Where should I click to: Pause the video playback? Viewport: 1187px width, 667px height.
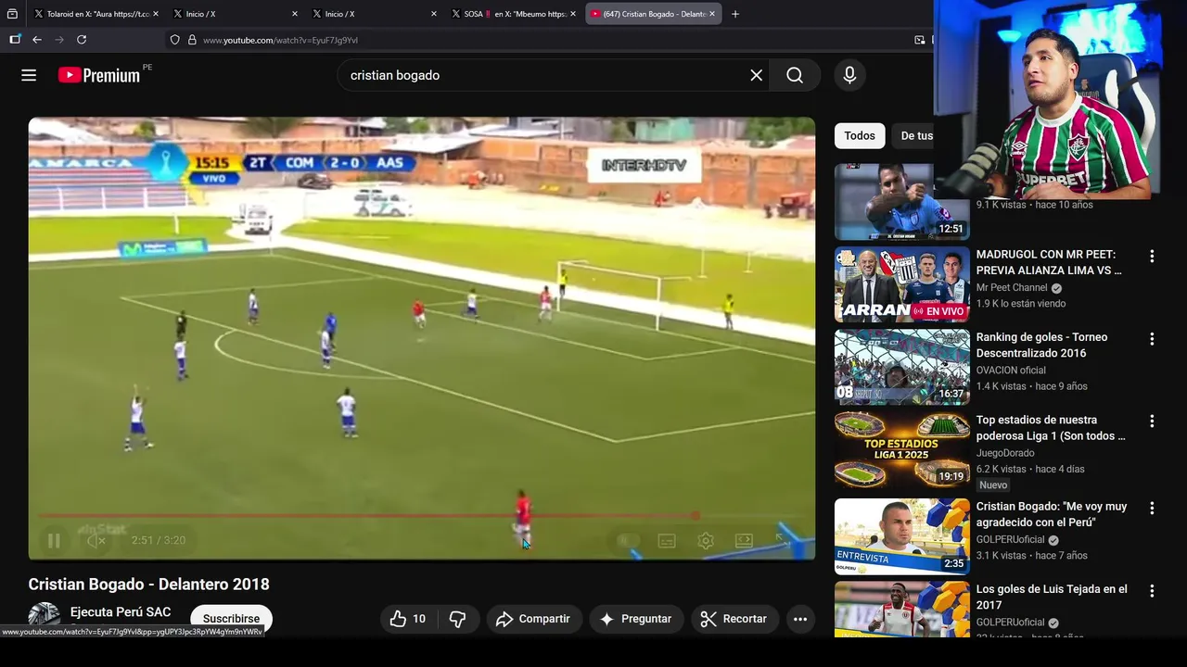tap(54, 540)
